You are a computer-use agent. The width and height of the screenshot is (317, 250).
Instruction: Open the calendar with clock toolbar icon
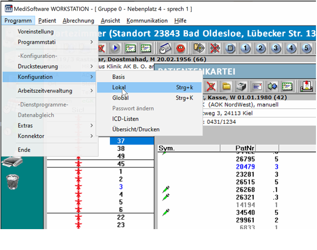point(165,49)
